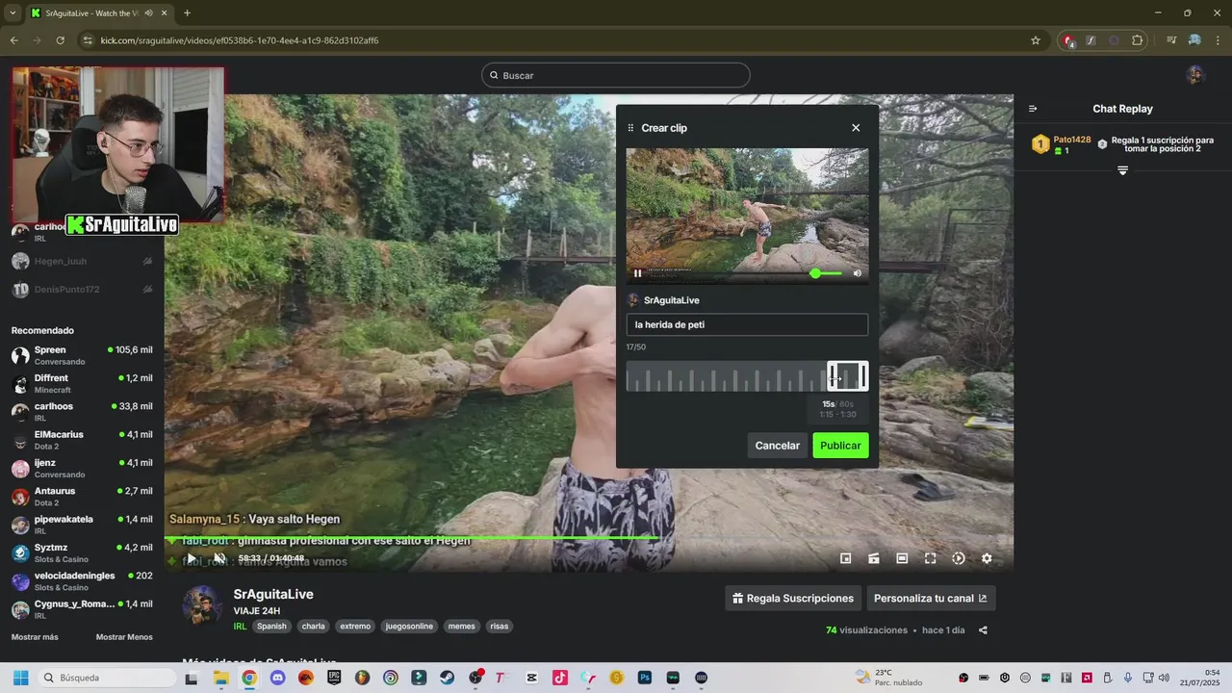Open mini player mode icon
This screenshot has height=693, width=1232.
(845, 558)
